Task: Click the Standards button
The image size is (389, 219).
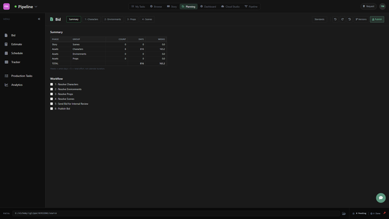Action: 319,19
